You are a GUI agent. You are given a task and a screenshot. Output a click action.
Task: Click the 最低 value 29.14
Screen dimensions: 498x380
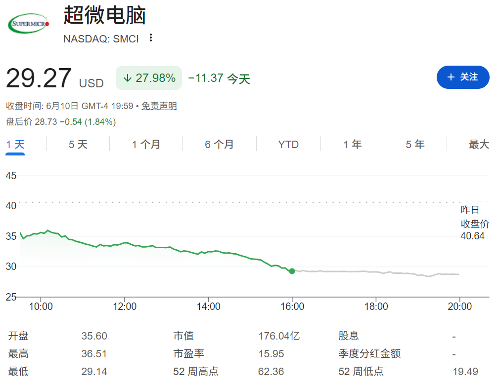[x=94, y=372]
